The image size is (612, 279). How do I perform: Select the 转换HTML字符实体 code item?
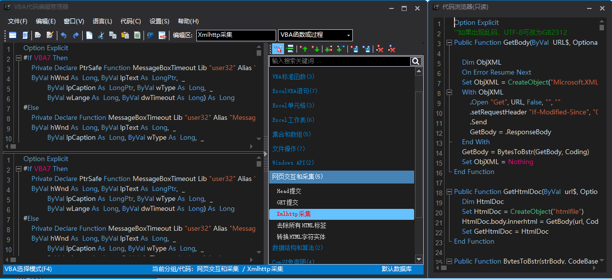(302, 237)
